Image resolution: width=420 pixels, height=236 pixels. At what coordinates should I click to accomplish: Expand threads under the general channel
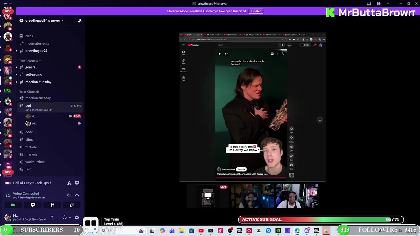point(16,67)
